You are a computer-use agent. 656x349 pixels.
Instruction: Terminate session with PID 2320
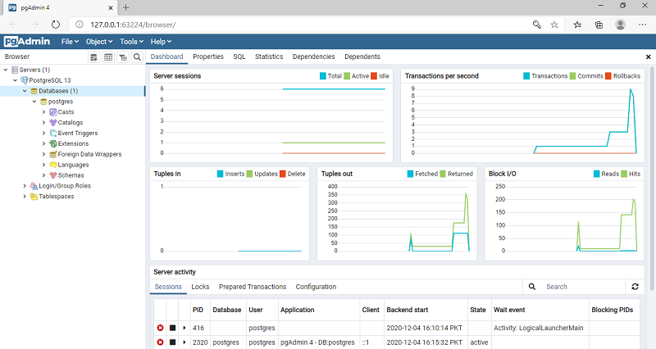coord(160,342)
